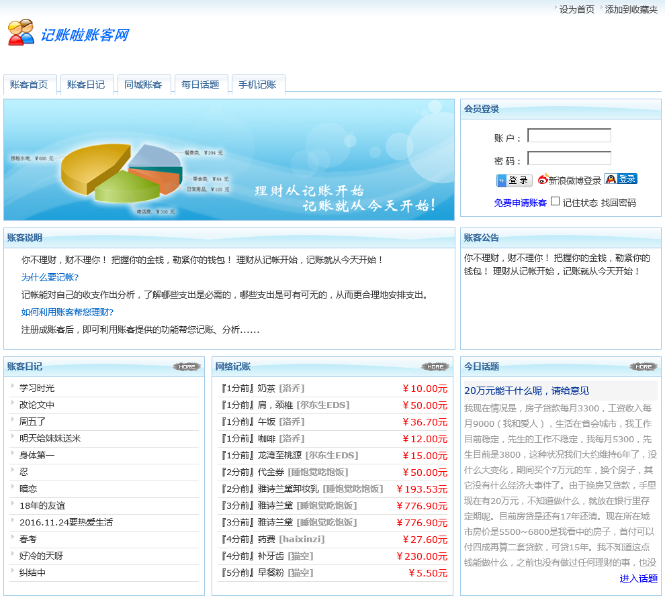Open diary entry 身体第一
Viewport: 665px width, 604px height.
coord(37,455)
